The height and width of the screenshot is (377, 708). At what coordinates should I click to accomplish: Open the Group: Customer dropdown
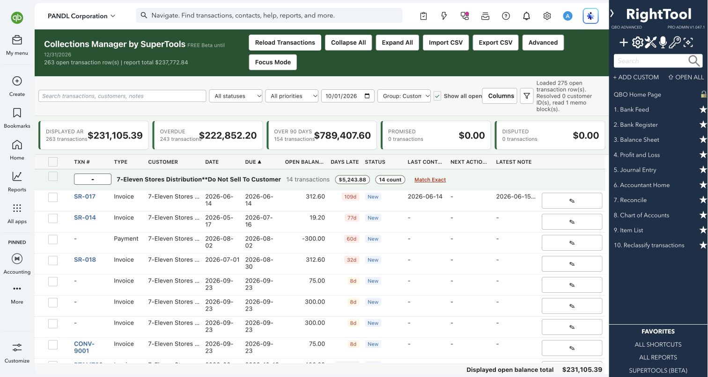tap(404, 96)
